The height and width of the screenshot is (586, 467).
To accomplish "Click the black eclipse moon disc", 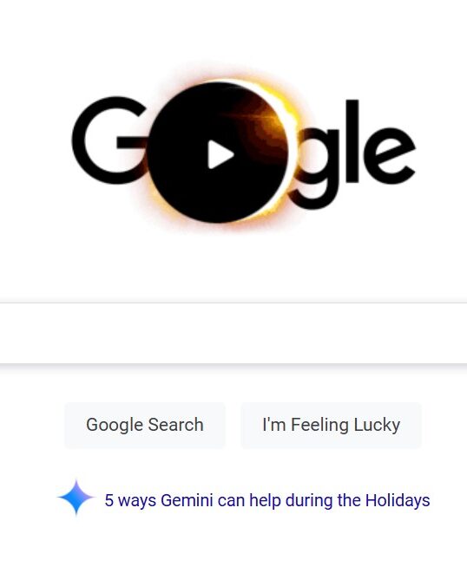I will click(x=218, y=153).
